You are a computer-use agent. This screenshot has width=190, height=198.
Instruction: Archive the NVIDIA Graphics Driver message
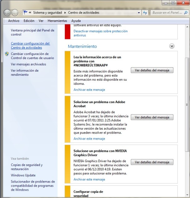click(x=89, y=179)
